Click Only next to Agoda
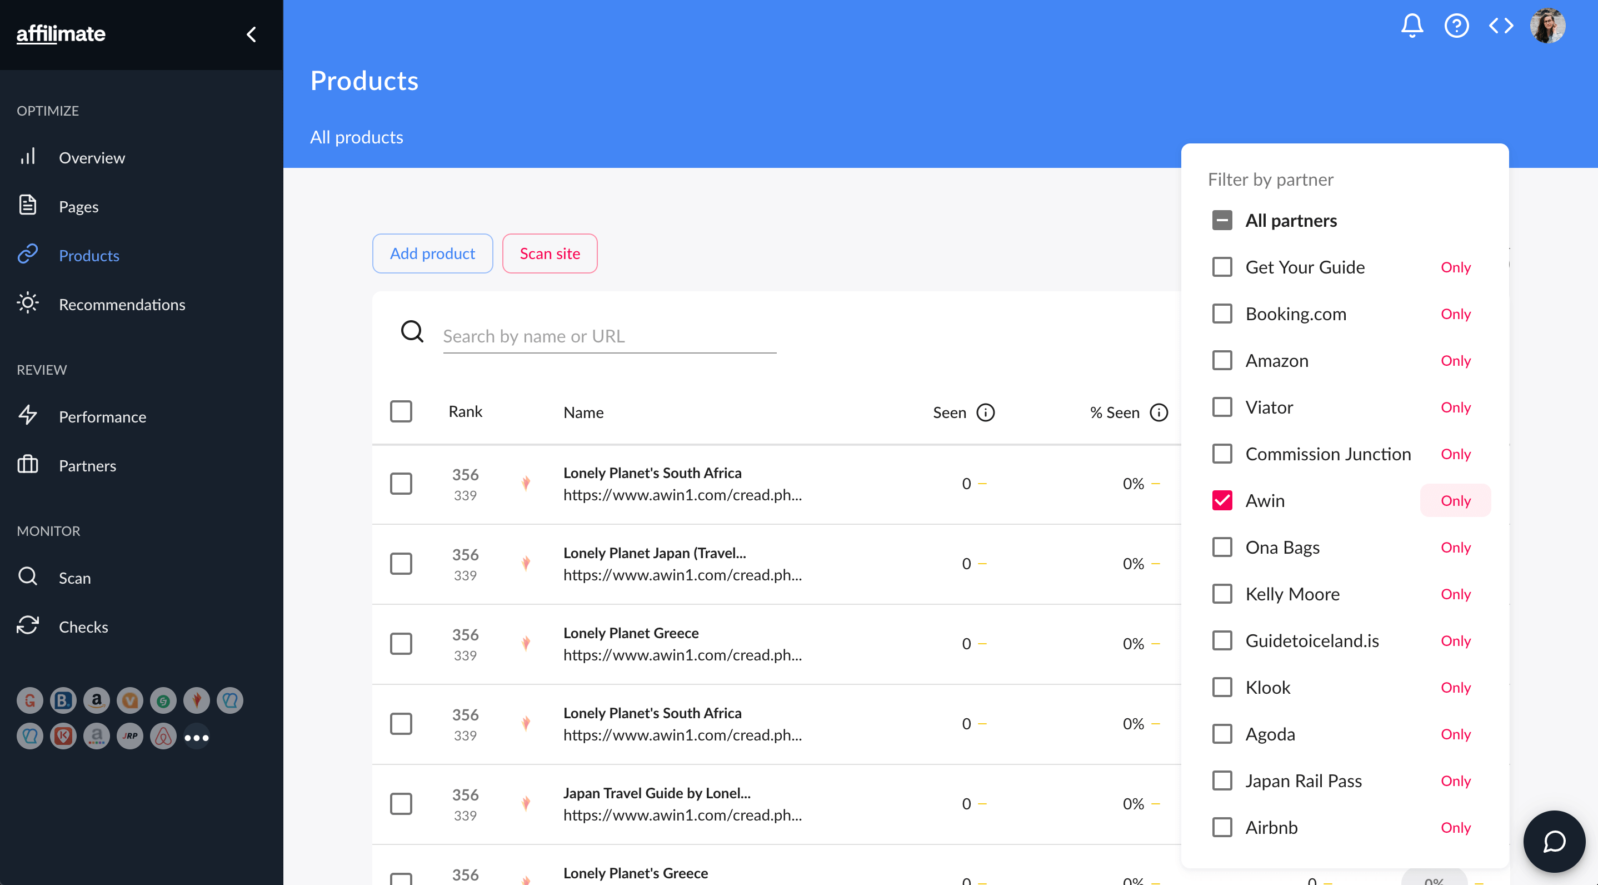Viewport: 1598px width, 885px height. point(1455,734)
